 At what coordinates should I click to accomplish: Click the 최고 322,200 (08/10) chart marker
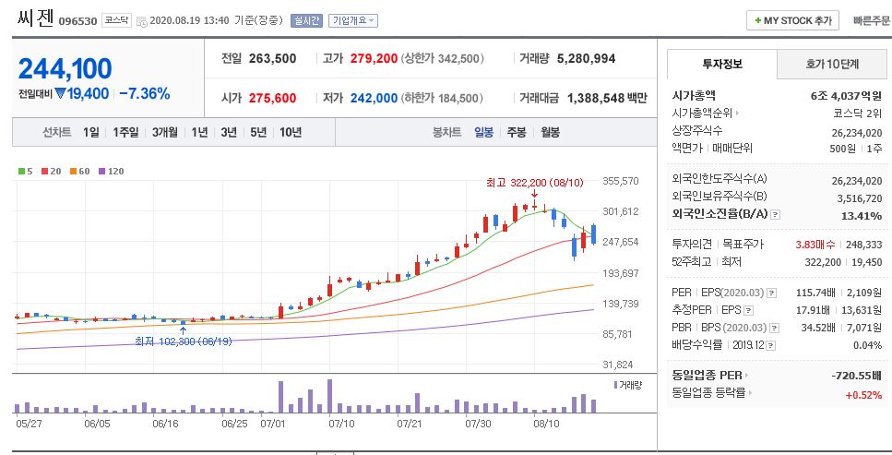coord(535,183)
